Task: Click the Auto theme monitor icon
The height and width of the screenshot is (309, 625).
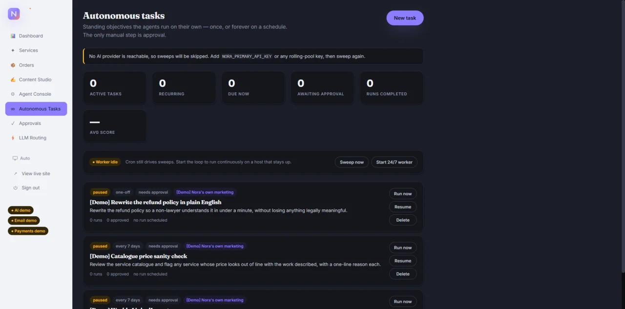Action: tap(15, 158)
